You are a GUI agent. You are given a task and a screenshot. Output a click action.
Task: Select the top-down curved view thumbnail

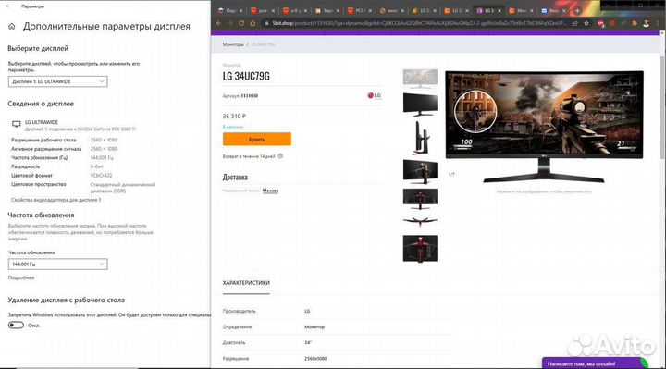(420, 221)
